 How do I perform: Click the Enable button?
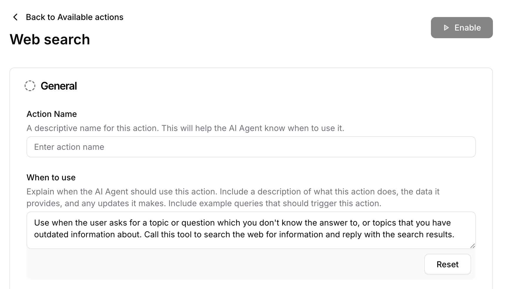click(x=462, y=28)
